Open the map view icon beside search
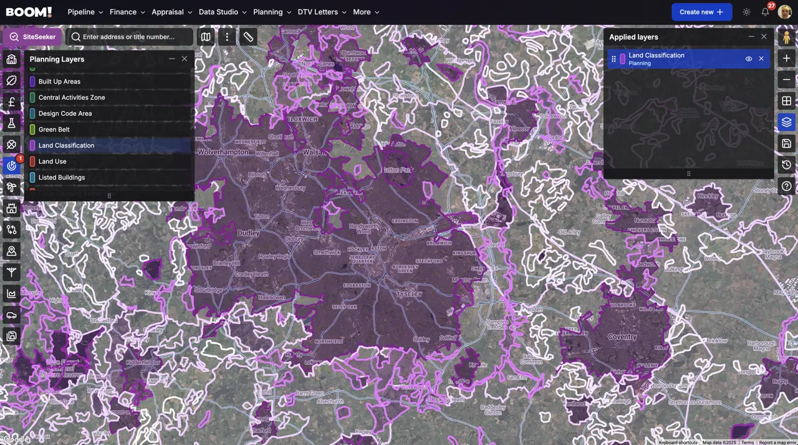 (206, 37)
